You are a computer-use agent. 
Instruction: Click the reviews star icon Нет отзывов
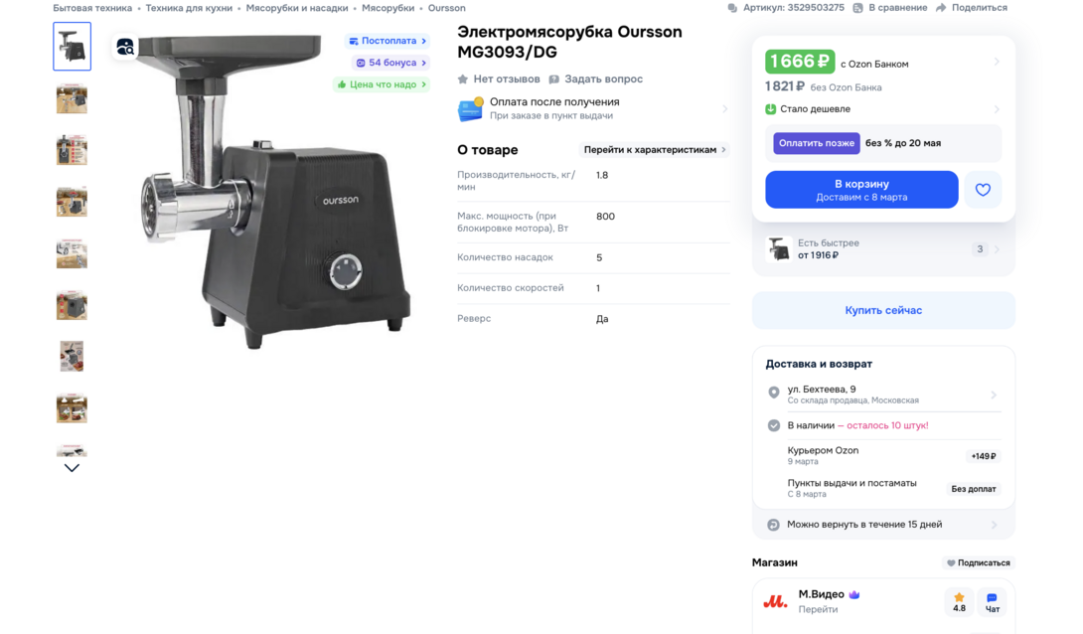pyautogui.click(x=463, y=79)
